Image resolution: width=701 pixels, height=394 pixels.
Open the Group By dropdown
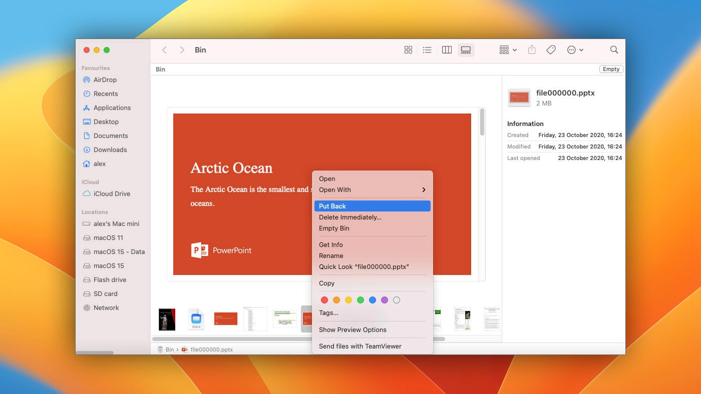tap(508, 50)
